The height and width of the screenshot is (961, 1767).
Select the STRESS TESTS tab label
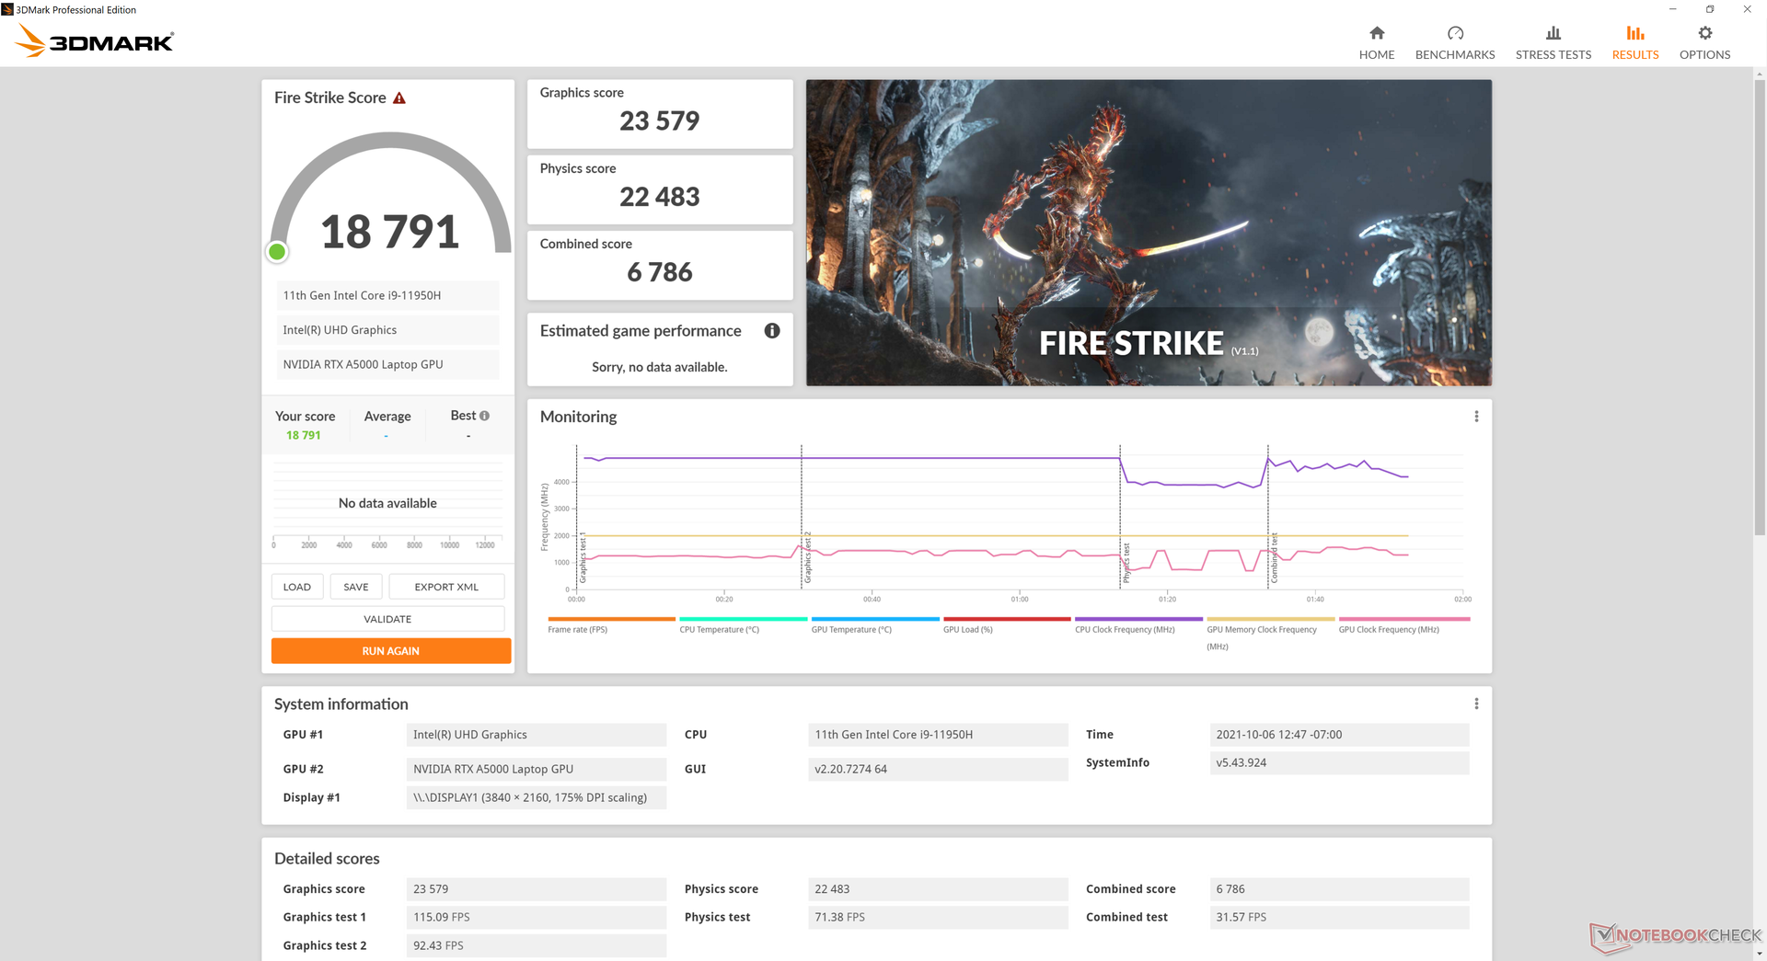click(x=1553, y=55)
